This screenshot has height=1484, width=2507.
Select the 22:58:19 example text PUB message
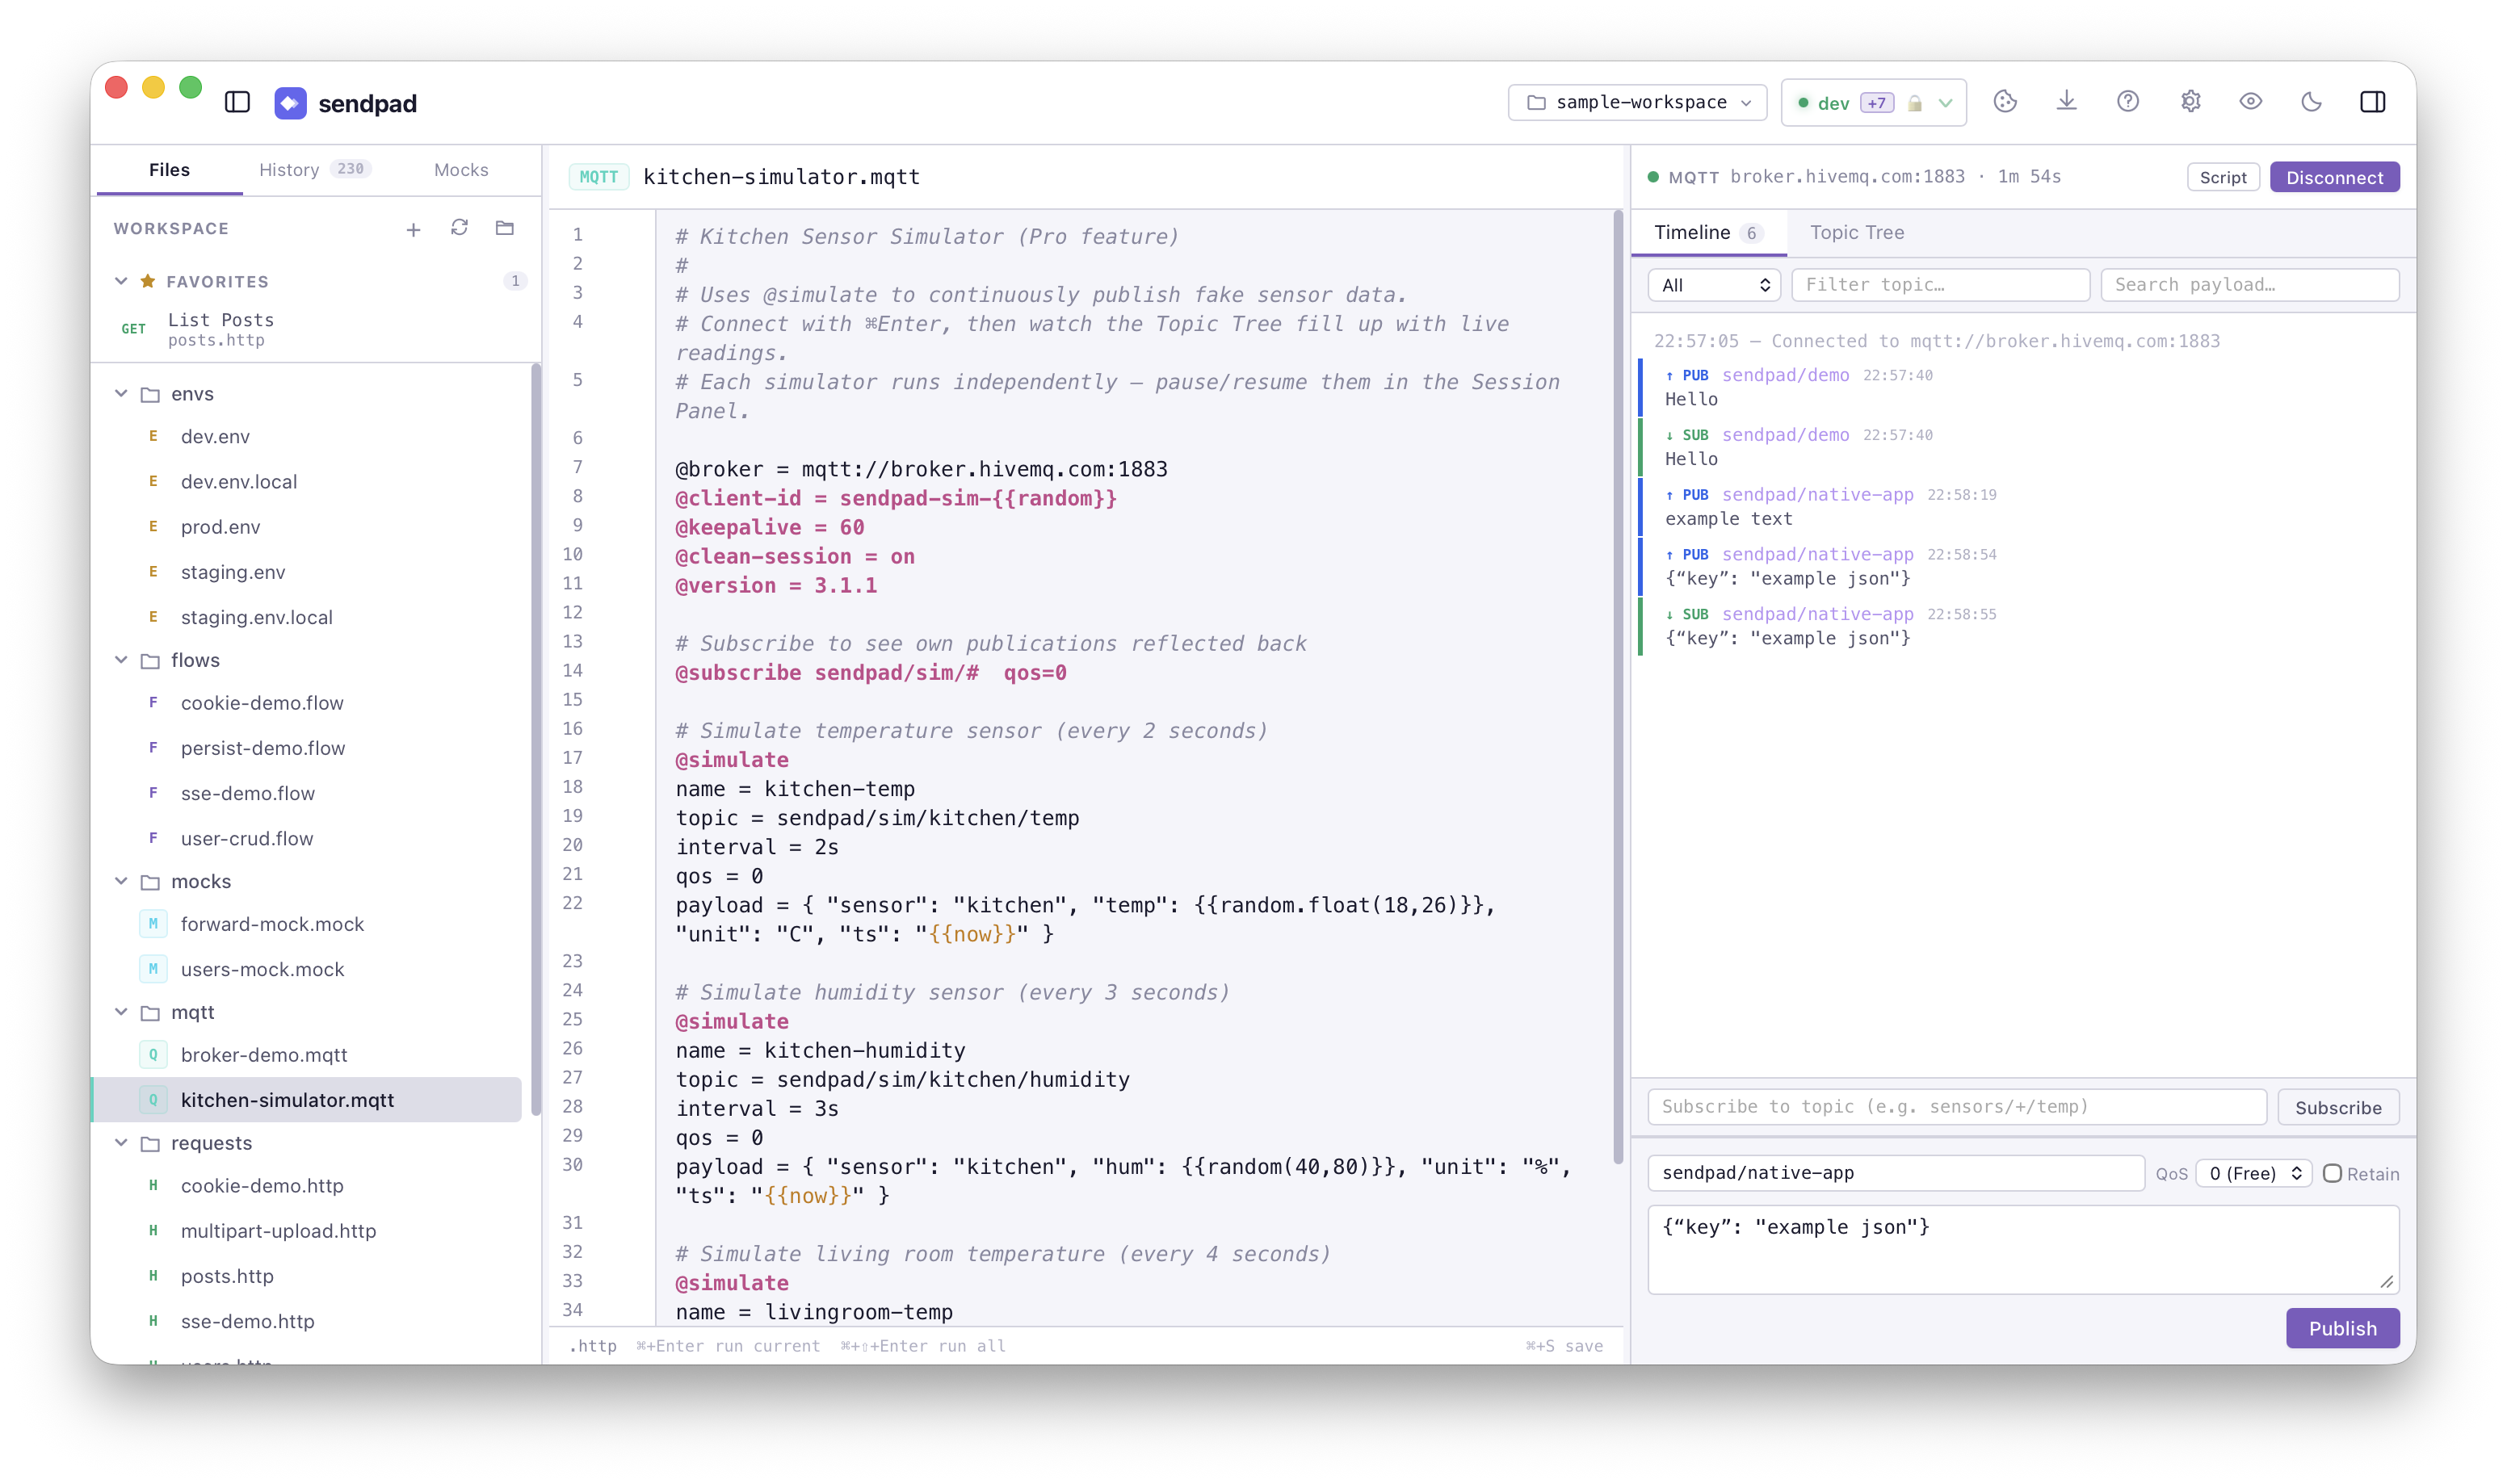click(2022, 507)
